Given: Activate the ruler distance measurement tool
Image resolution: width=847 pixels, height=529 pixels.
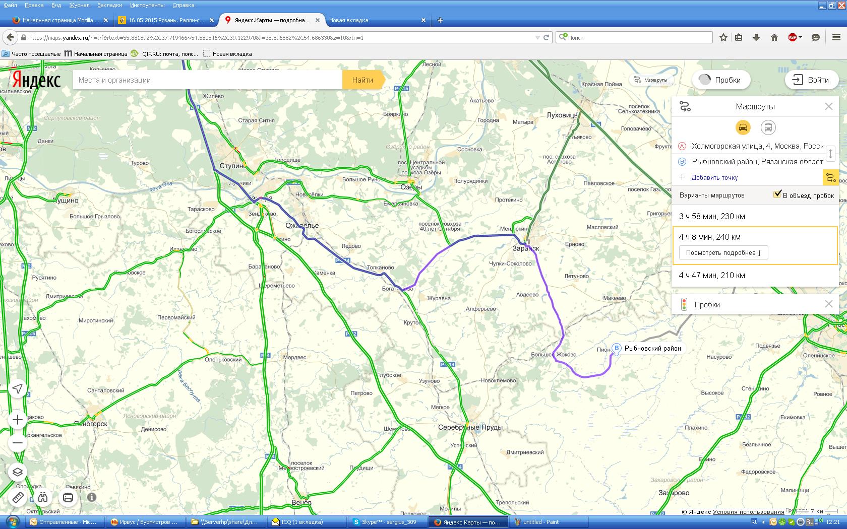Looking at the screenshot, I should coord(18,498).
